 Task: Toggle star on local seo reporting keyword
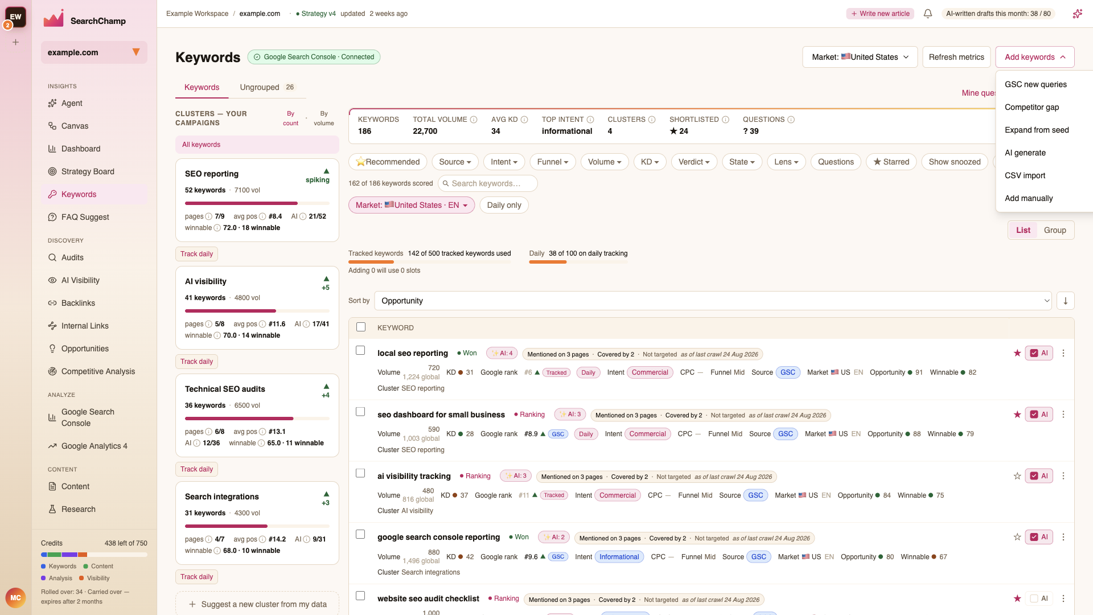(x=1017, y=353)
